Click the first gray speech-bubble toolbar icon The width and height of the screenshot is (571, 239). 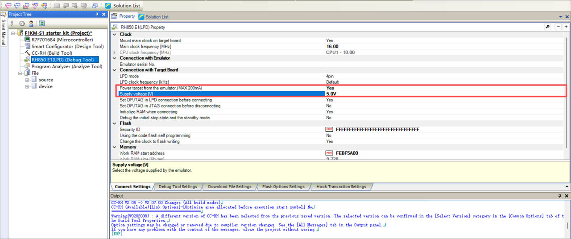coord(66,6)
